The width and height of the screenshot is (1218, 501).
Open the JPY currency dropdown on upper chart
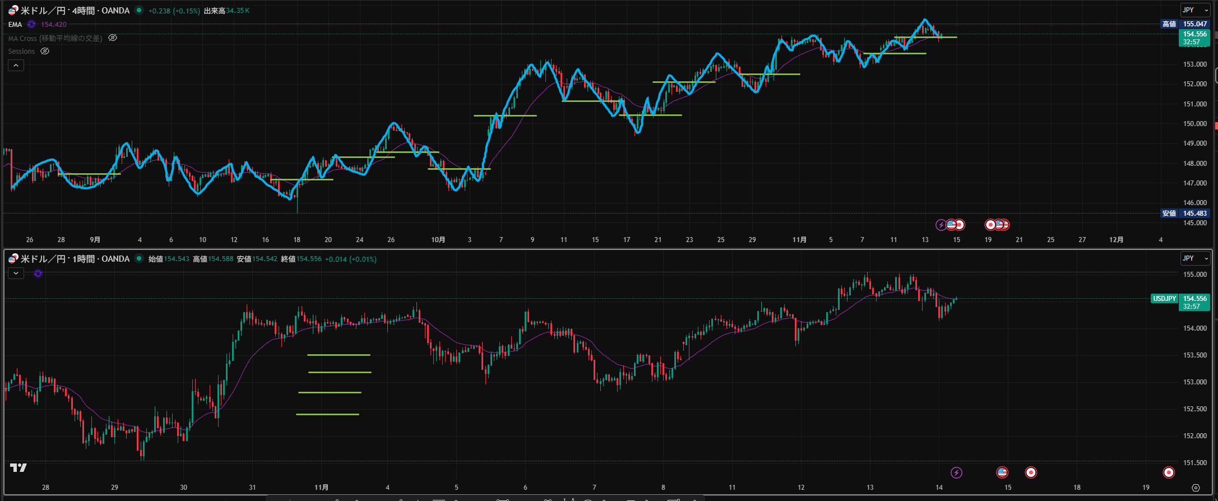pos(1194,10)
